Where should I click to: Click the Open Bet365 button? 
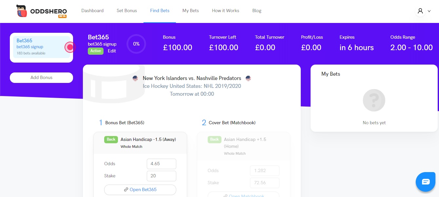[x=140, y=189]
